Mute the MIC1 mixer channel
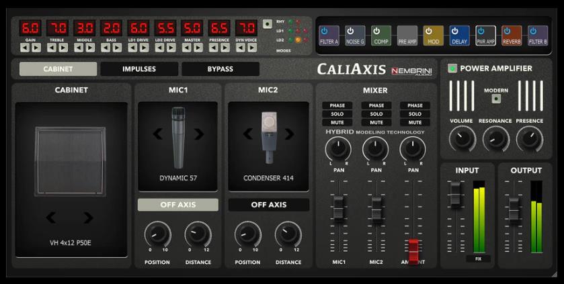The height and width of the screenshot is (284, 564). coord(337,122)
